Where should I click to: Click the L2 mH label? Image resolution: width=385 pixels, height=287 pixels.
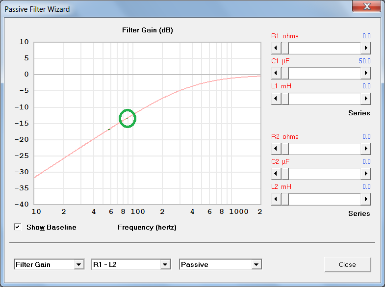tap(281, 186)
